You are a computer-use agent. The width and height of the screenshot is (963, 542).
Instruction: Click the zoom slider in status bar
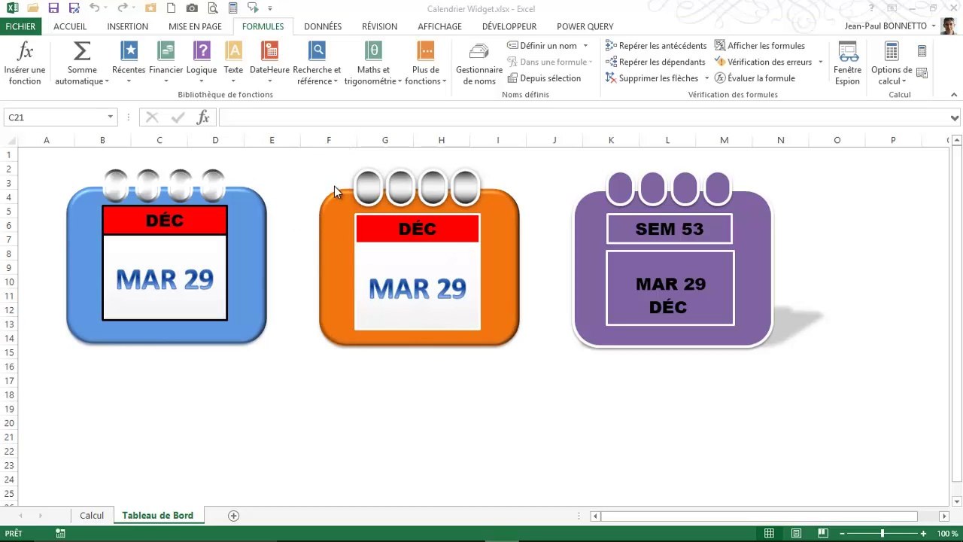(x=882, y=534)
